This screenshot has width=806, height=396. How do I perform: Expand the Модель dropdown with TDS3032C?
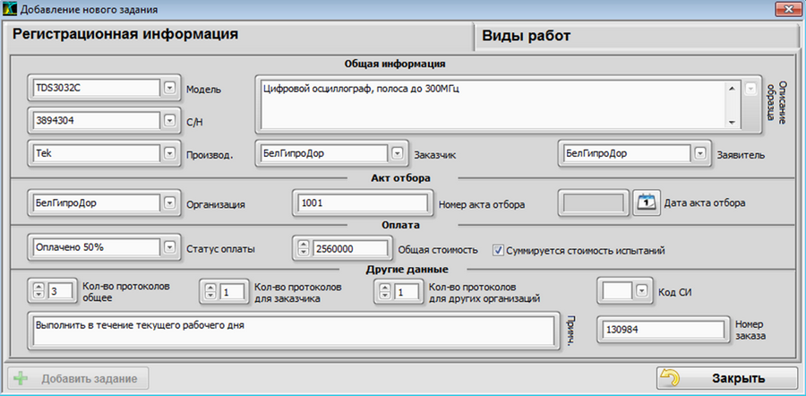click(x=169, y=88)
